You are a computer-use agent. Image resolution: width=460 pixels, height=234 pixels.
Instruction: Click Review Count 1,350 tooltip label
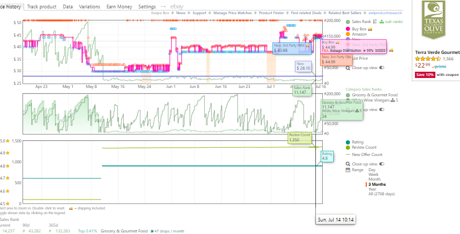[300, 138]
